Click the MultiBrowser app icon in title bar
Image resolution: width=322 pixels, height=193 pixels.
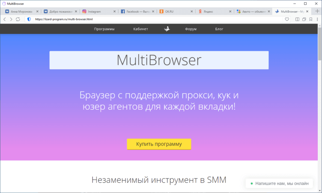[4, 4]
